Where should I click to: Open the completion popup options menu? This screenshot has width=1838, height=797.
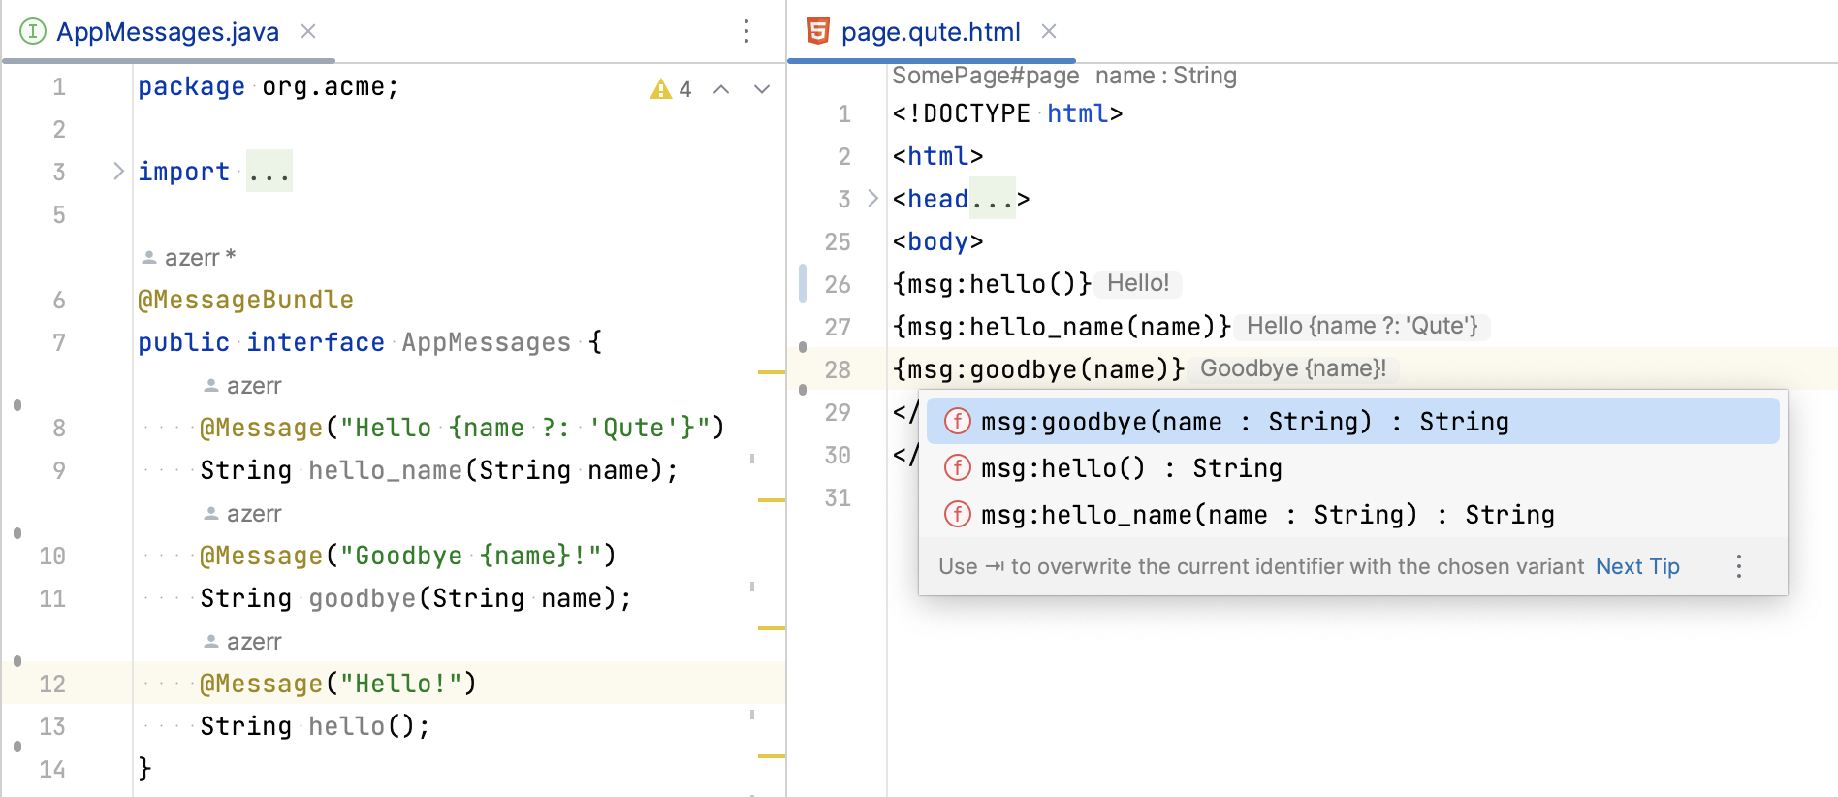(x=1739, y=566)
